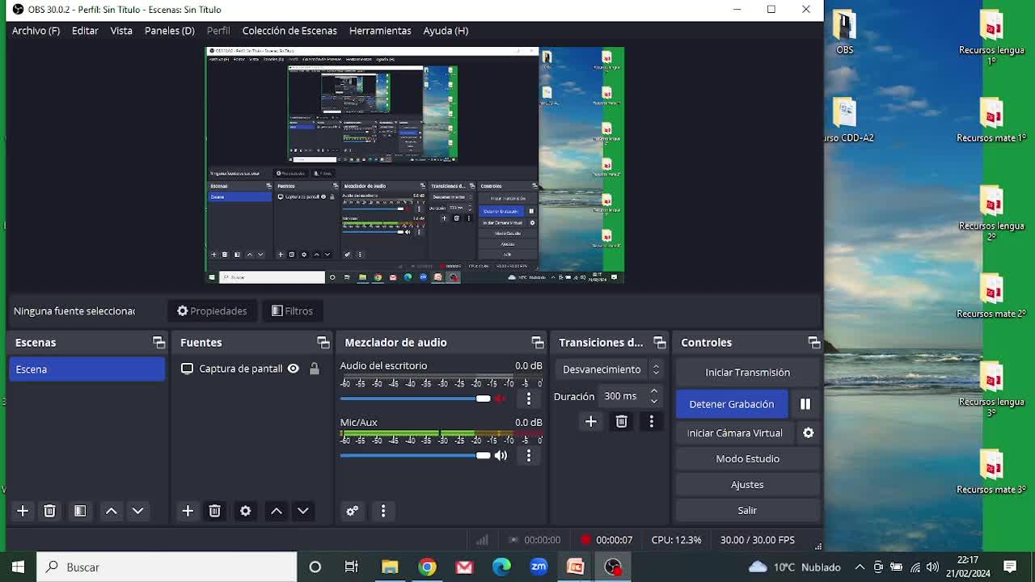Open advanced audio properties gears icon
The width and height of the screenshot is (1035, 582).
pyautogui.click(x=353, y=511)
